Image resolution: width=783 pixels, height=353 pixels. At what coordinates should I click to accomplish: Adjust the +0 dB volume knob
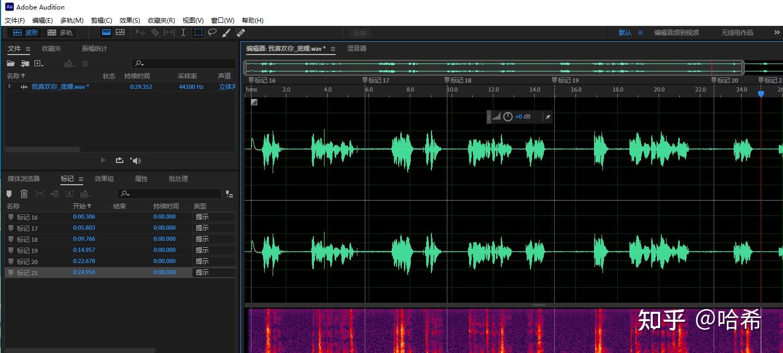pyautogui.click(x=508, y=117)
